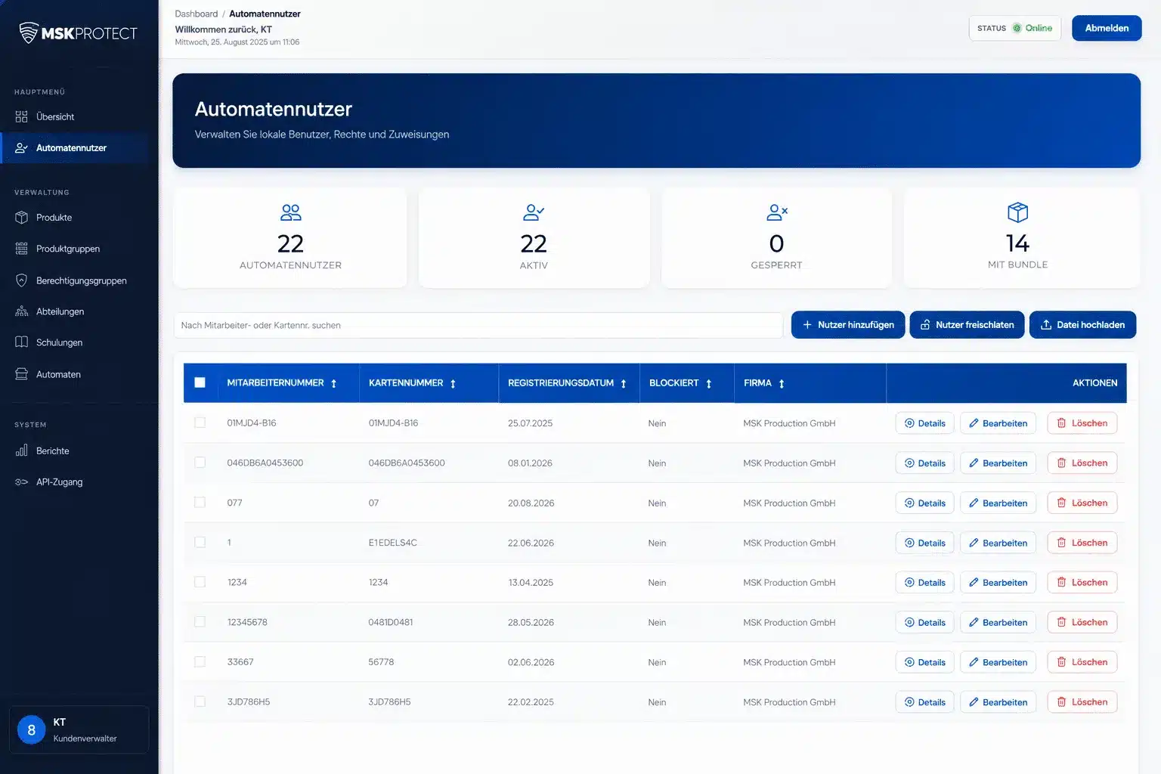Click Löschen for employee 1234
The width and height of the screenshot is (1161, 774).
(x=1082, y=583)
